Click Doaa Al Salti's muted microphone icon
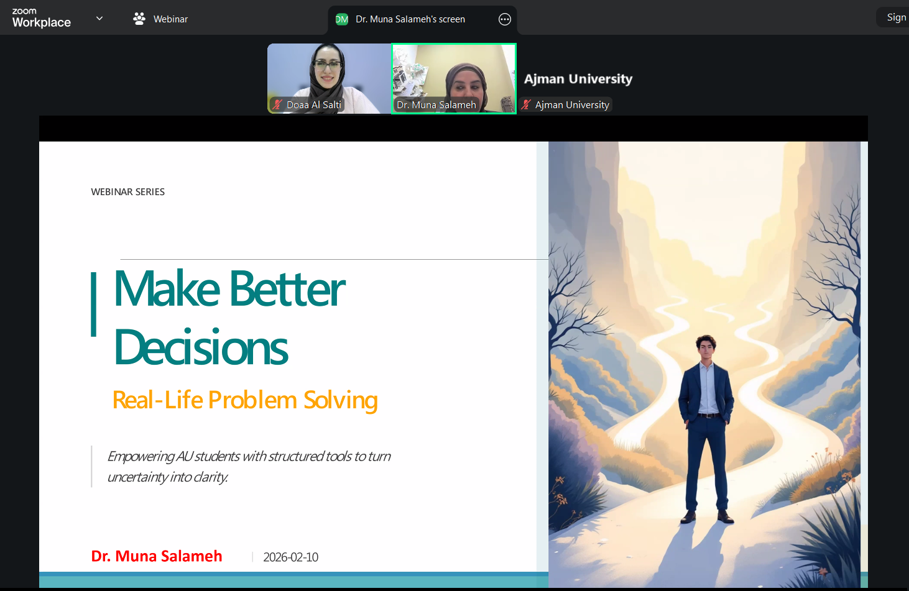Screen dimensions: 909x591 pos(278,104)
